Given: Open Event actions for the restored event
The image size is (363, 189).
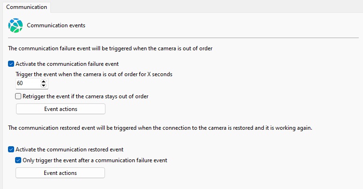Looking at the screenshot, I should point(60,173).
